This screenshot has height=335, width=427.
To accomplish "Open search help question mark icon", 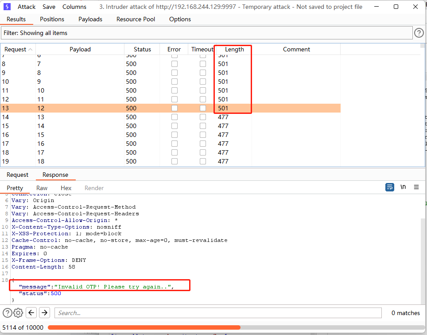I will click(8, 313).
